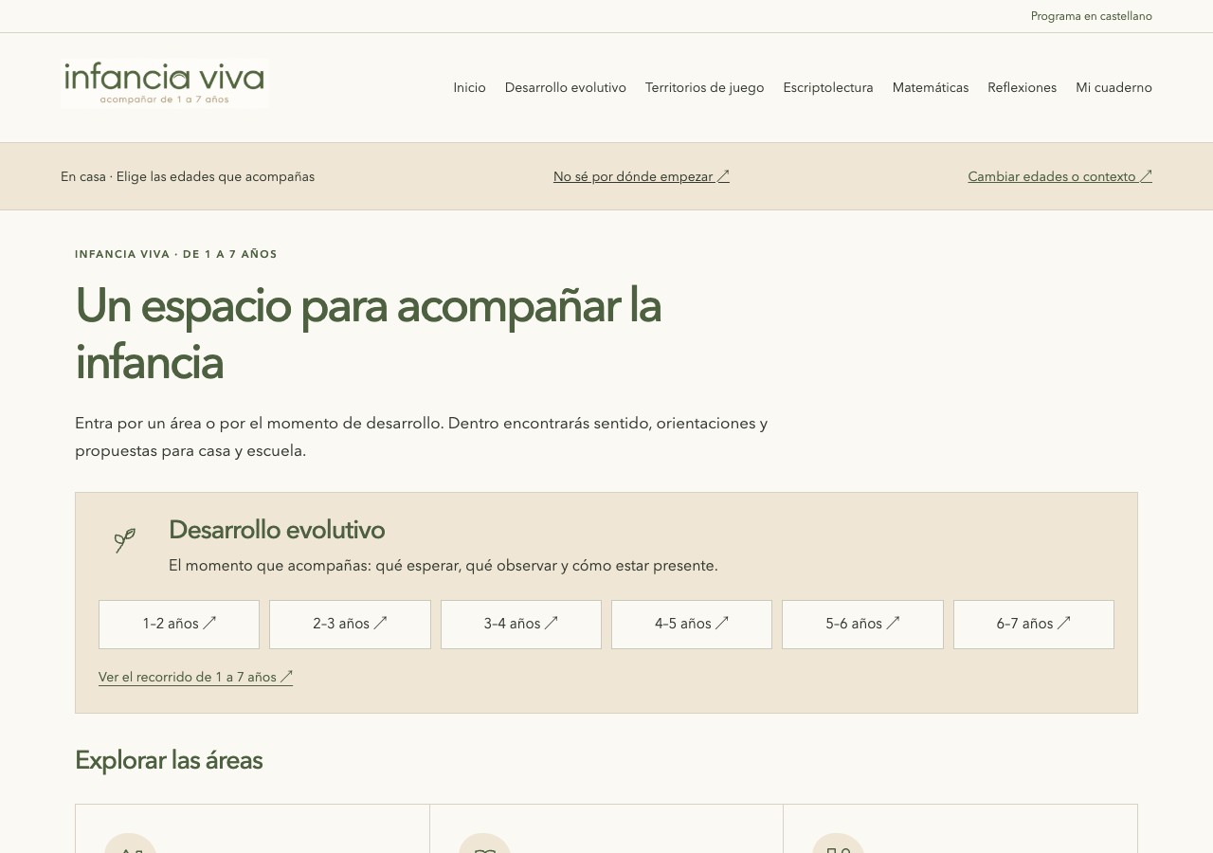Open Reflexiones from the navigation bar
Image resolution: width=1213 pixels, height=853 pixels.
coord(1022,88)
